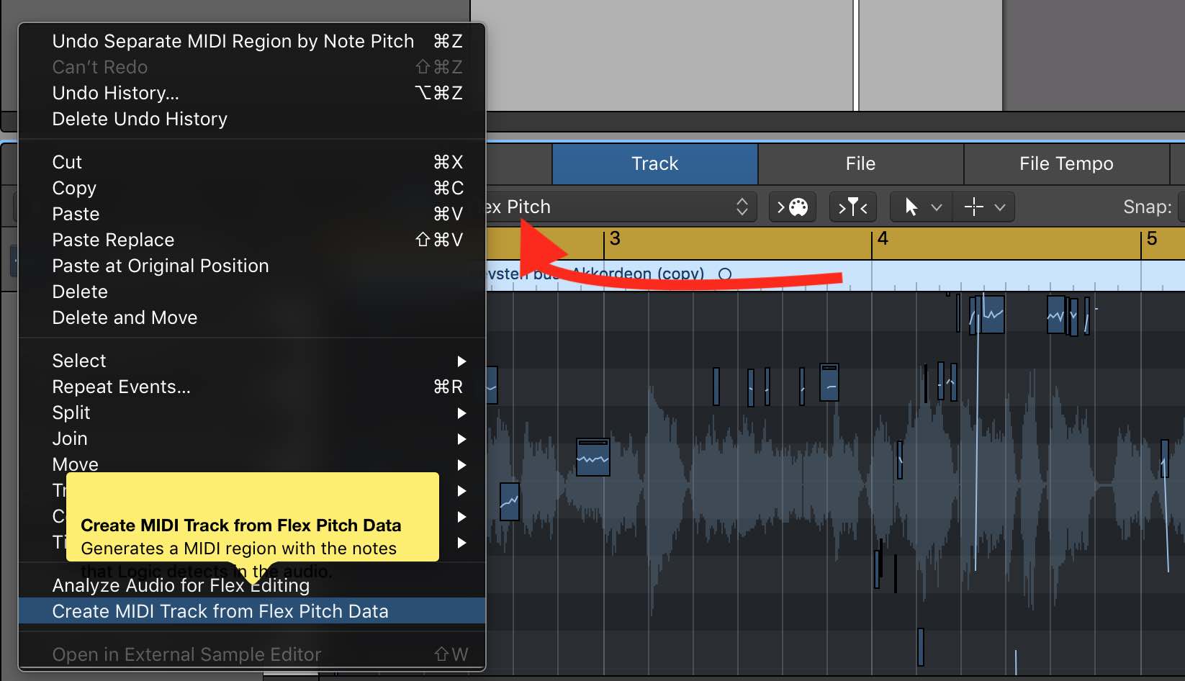The image size is (1185, 681).
Task: Click bar 4 marker in the ruler
Action: tap(882, 239)
